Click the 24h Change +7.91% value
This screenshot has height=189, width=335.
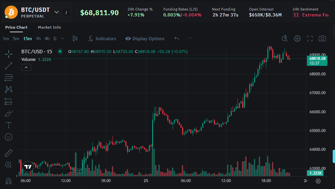click(136, 15)
